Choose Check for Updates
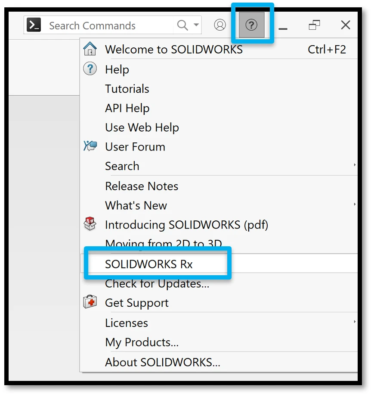The width and height of the screenshot is (371, 399). pos(157,284)
